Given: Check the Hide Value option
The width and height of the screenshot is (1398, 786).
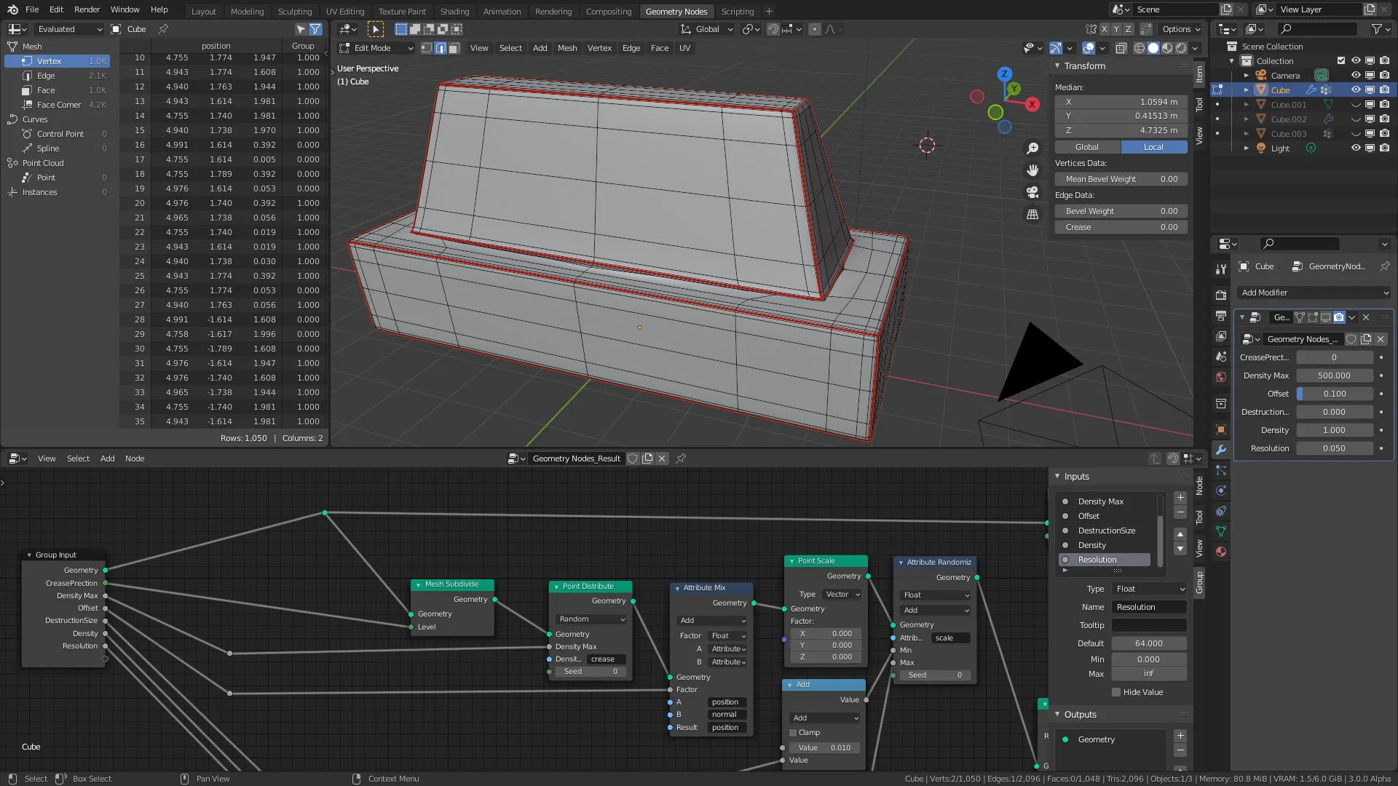Looking at the screenshot, I should pyautogui.click(x=1116, y=692).
